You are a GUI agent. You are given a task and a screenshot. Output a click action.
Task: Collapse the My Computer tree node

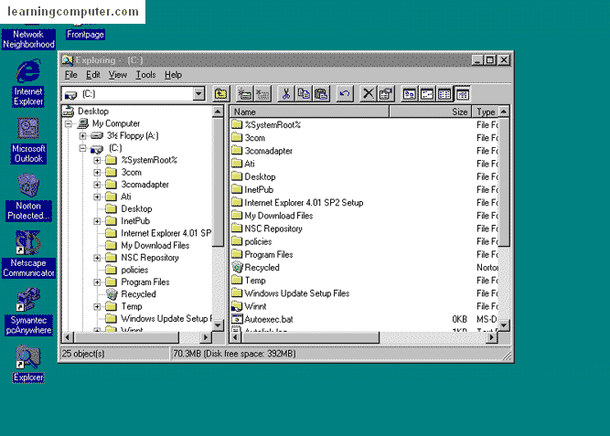point(68,123)
